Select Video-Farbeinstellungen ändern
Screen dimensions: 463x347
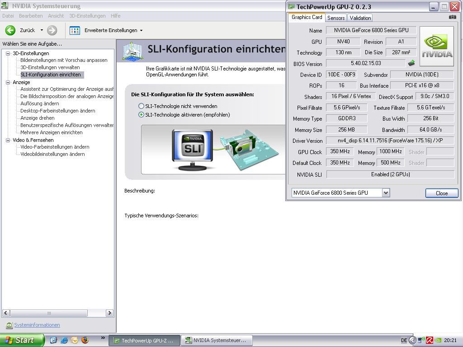tap(55, 147)
